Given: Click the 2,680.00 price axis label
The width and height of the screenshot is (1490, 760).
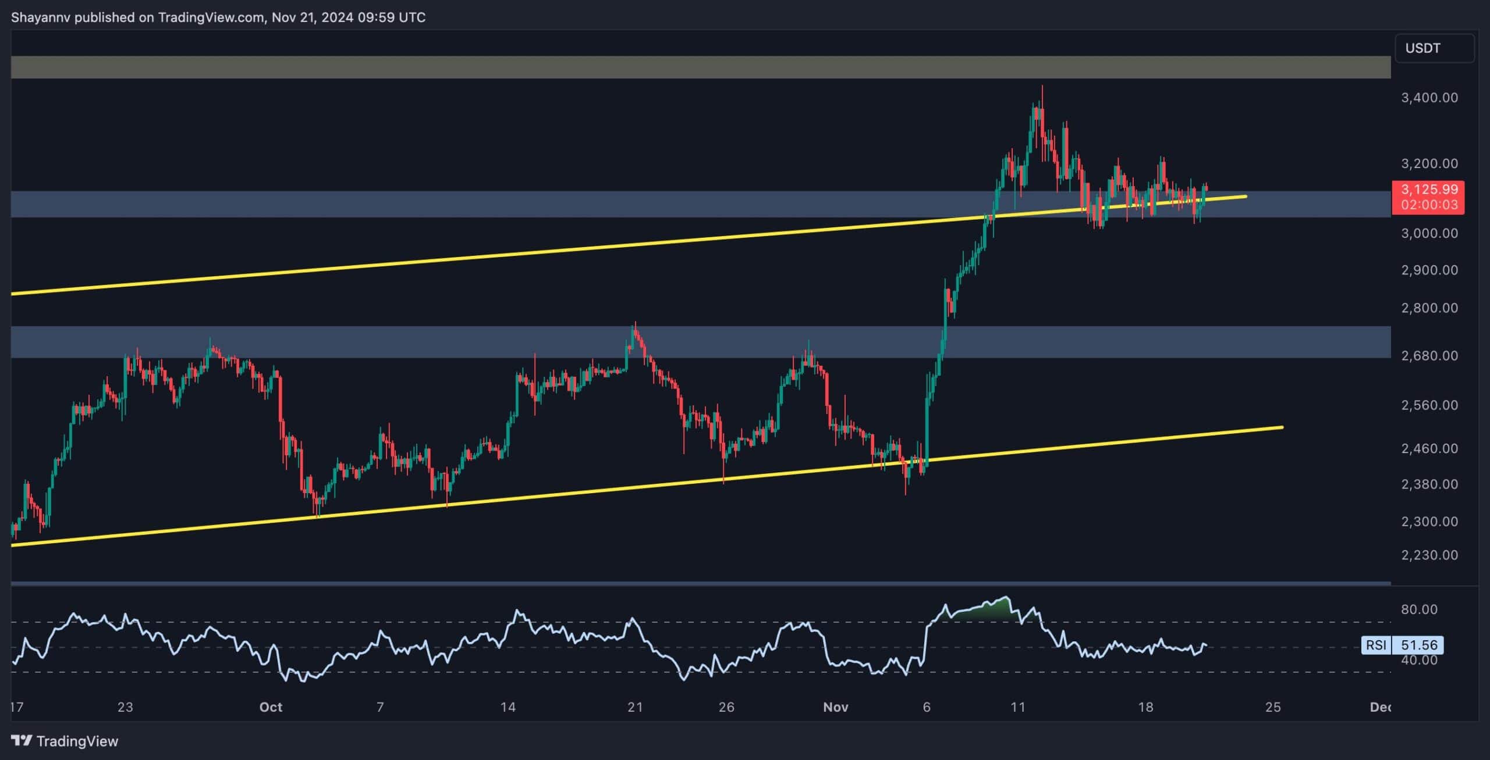Looking at the screenshot, I should point(1429,355).
